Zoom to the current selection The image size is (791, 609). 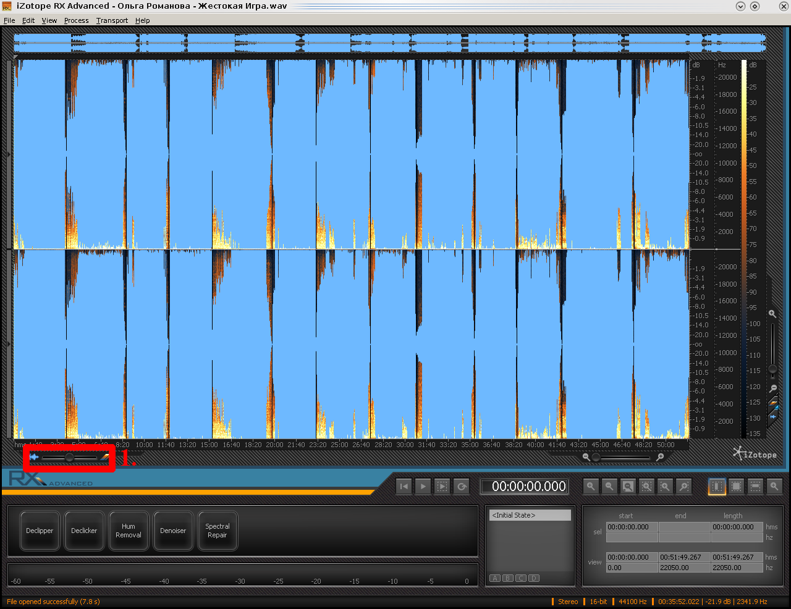(646, 487)
